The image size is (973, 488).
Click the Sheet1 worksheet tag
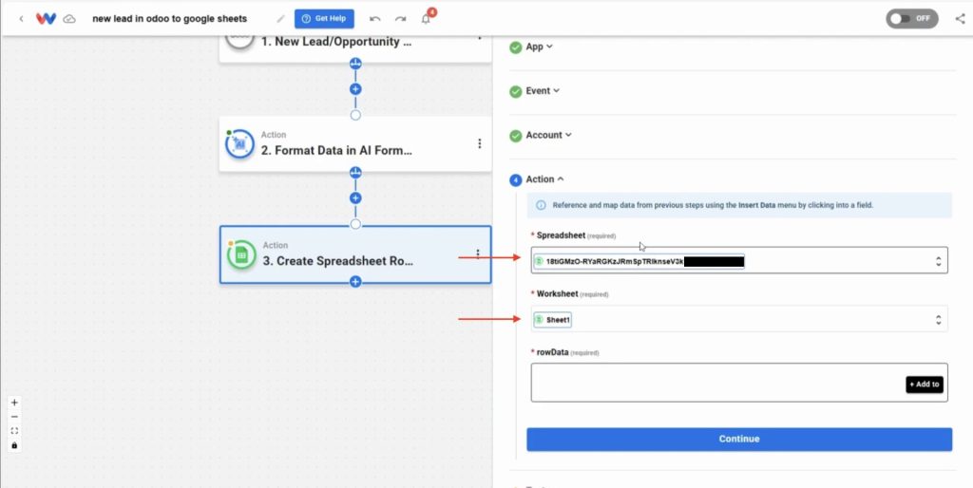pyautogui.click(x=553, y=320)
